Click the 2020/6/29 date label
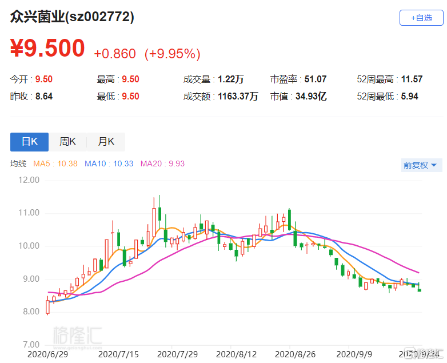This screenshot has height=363, width=447. [x=47, y=354]
